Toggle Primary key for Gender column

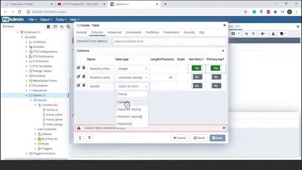(216, 86)
